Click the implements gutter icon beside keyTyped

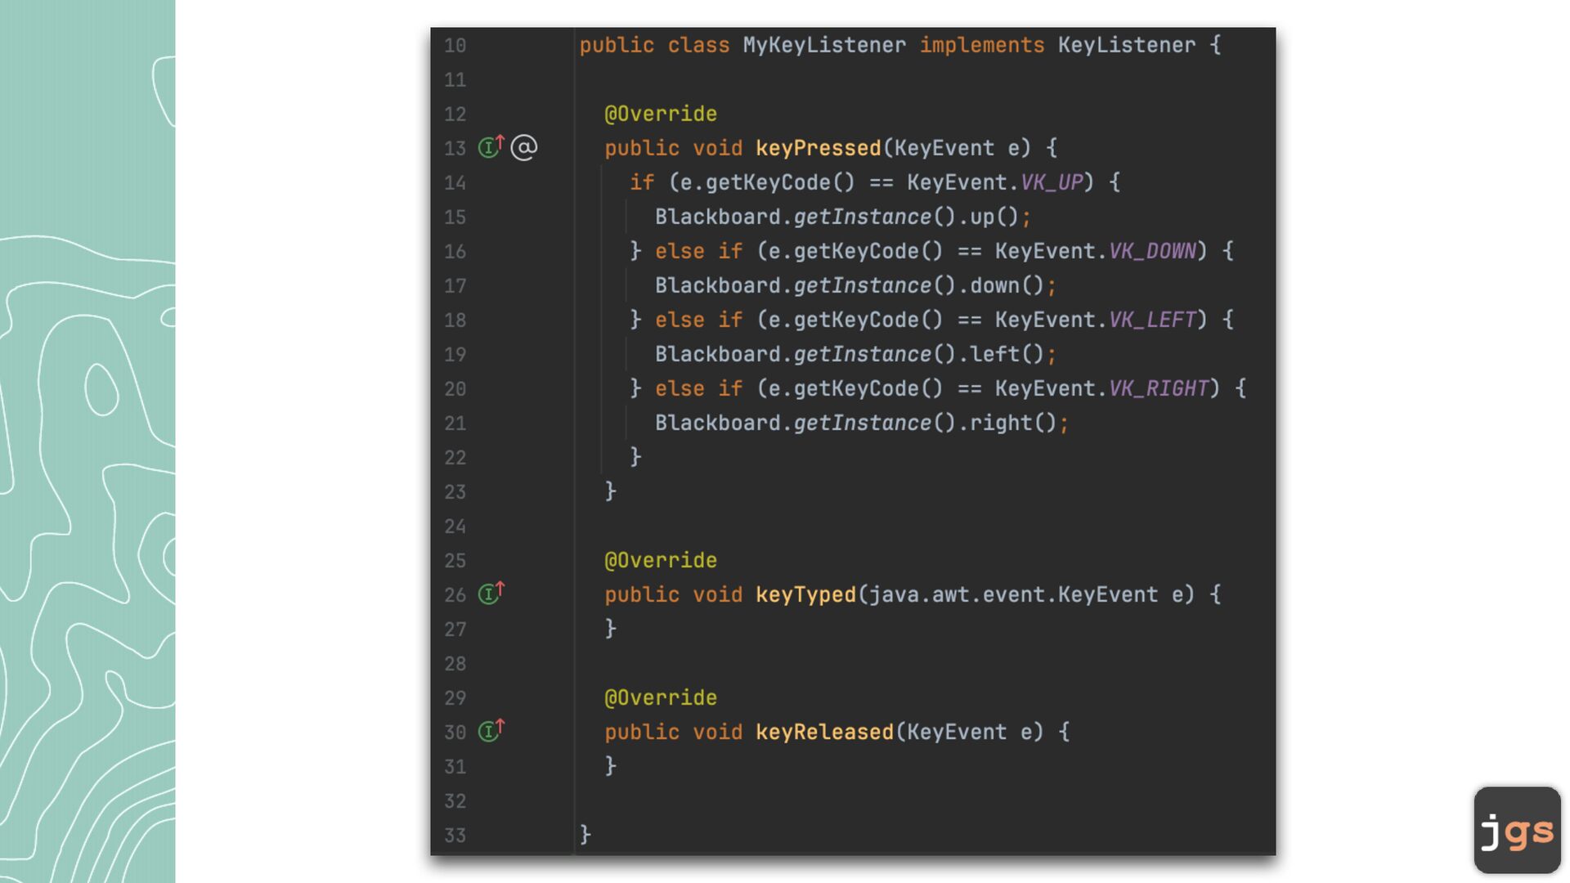point(491,594)
